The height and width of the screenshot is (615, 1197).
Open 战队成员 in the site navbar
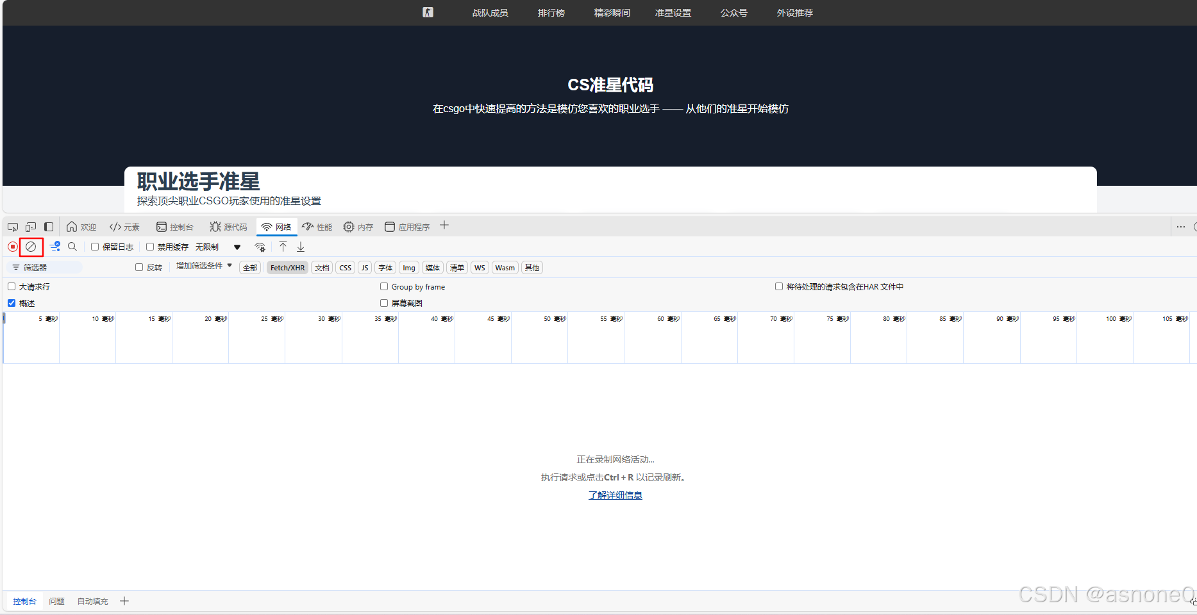[490, 13]
